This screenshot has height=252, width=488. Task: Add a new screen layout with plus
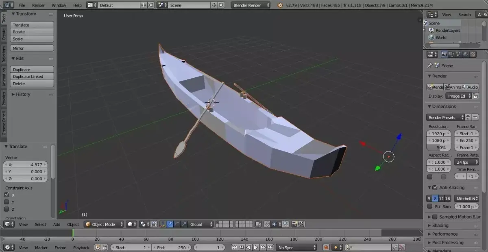(144, 5)
